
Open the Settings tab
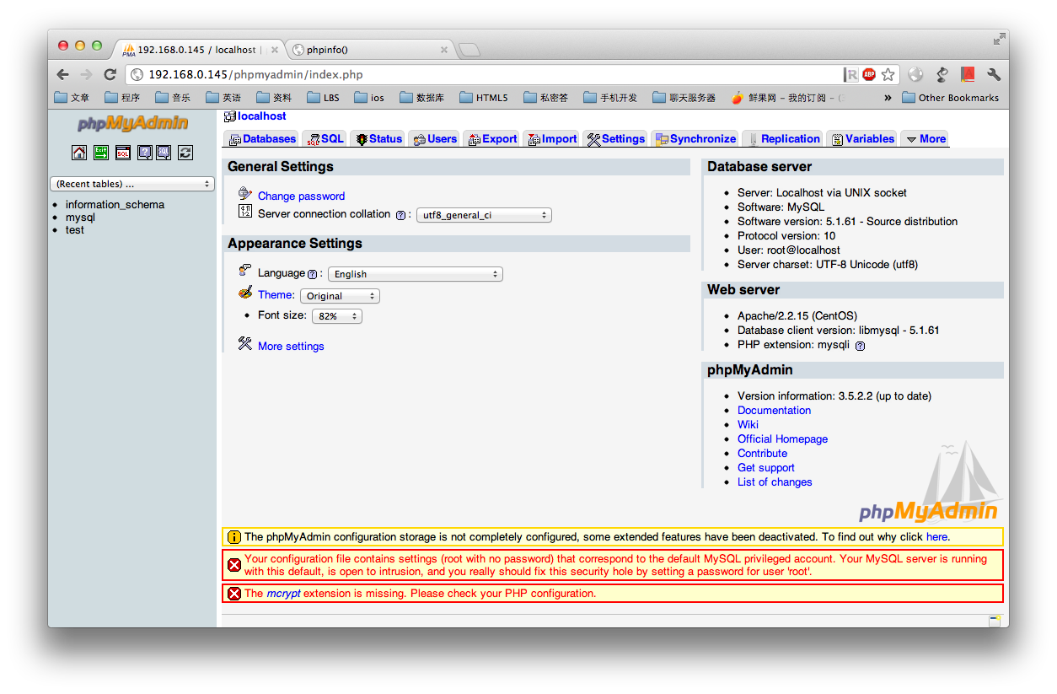point(615,139)
